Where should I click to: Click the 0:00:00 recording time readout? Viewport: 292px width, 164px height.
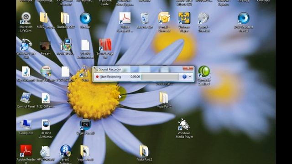click(135, 77)
